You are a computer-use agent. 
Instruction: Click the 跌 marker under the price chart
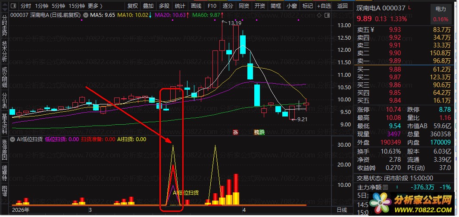[x=262, y=132]
